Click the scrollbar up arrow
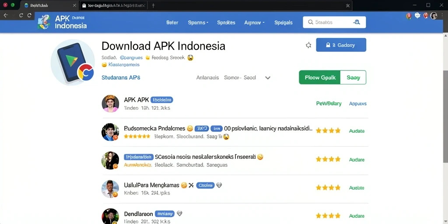Viewport: 448px width, 224px height. [x=445, y=35]
